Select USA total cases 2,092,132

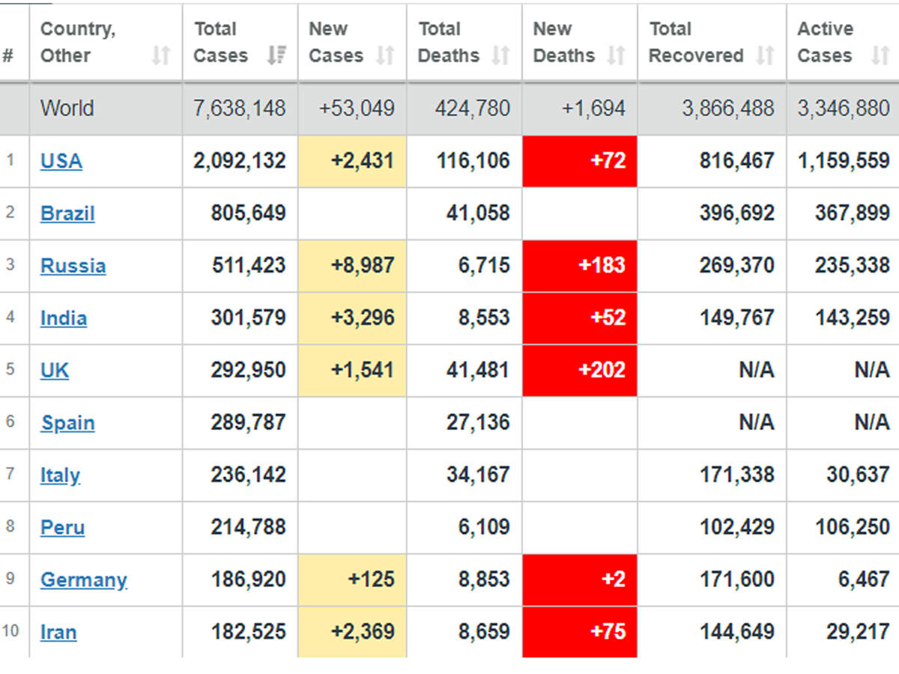coord(240,161)
